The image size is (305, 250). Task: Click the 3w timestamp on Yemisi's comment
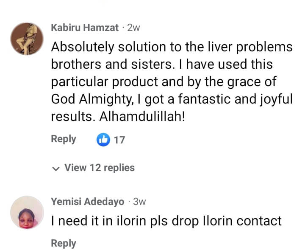click(139, 202)
